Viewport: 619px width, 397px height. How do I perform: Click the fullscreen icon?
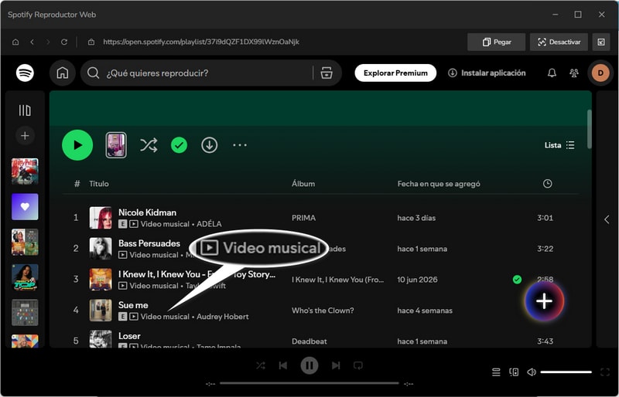pyautogui.click(x=605, y=372)
